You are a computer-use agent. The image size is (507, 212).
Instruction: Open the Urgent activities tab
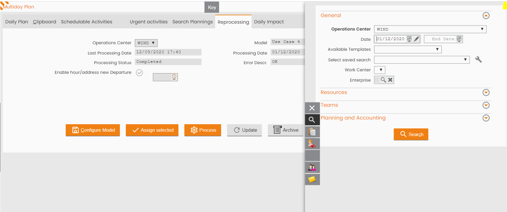coord(149,22)
